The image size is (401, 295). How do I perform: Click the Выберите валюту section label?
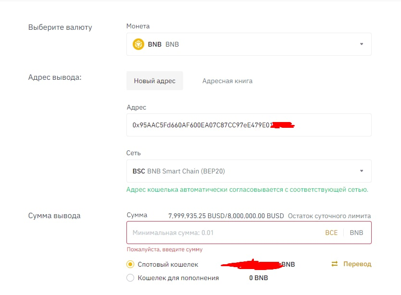pyautogui.click(x=60, y=27)
